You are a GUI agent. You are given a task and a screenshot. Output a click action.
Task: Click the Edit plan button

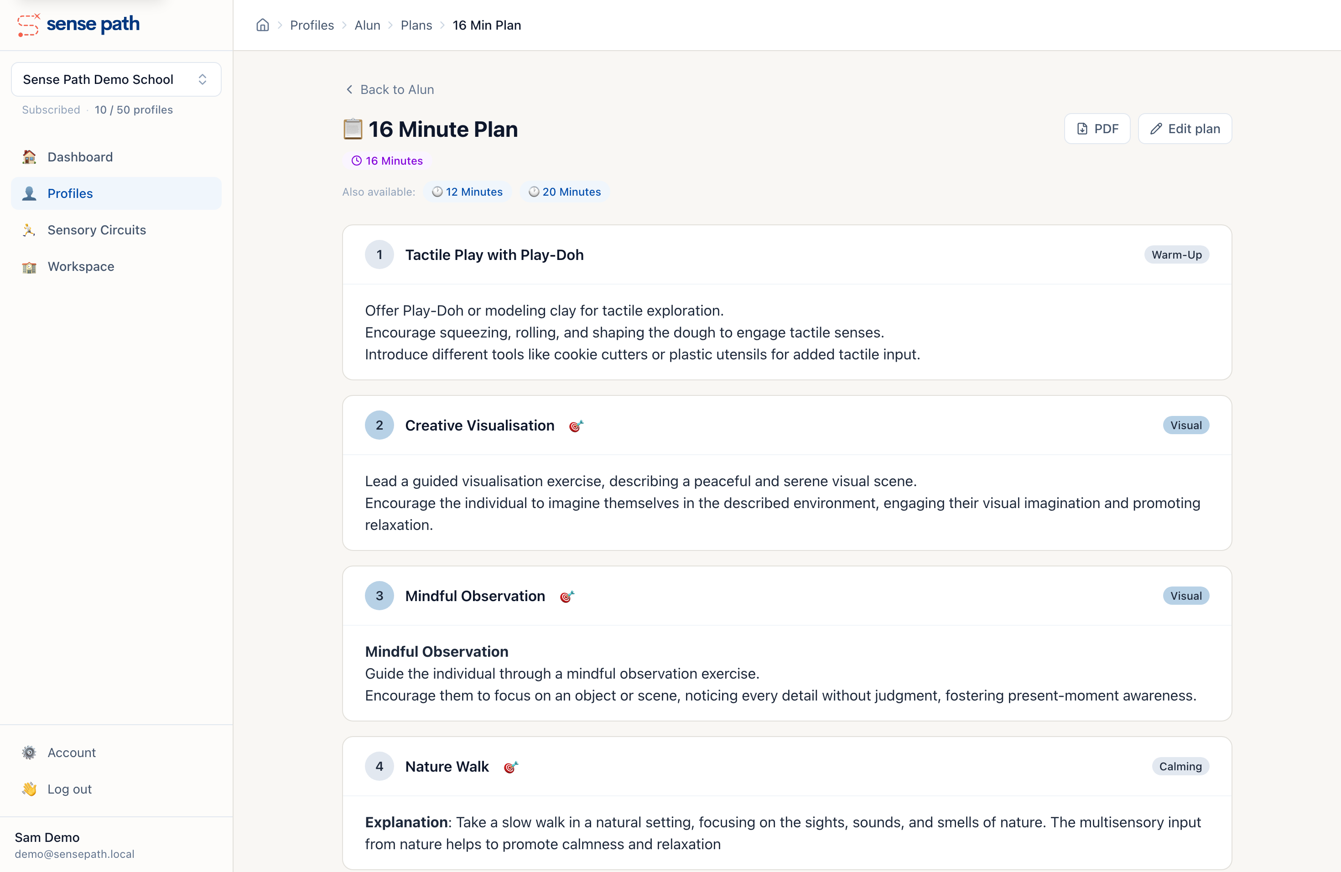pyautogui.click(x=1185, y=129)
